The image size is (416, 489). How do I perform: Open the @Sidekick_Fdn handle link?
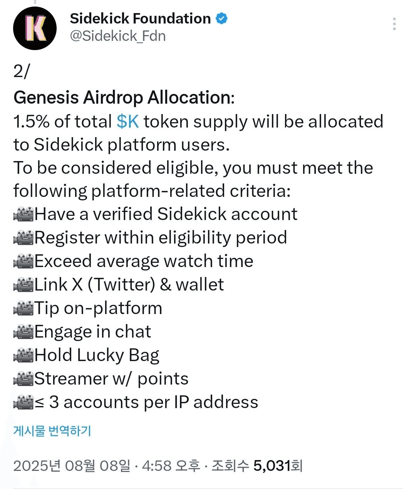pyautogui.click(x=118, y=36)
